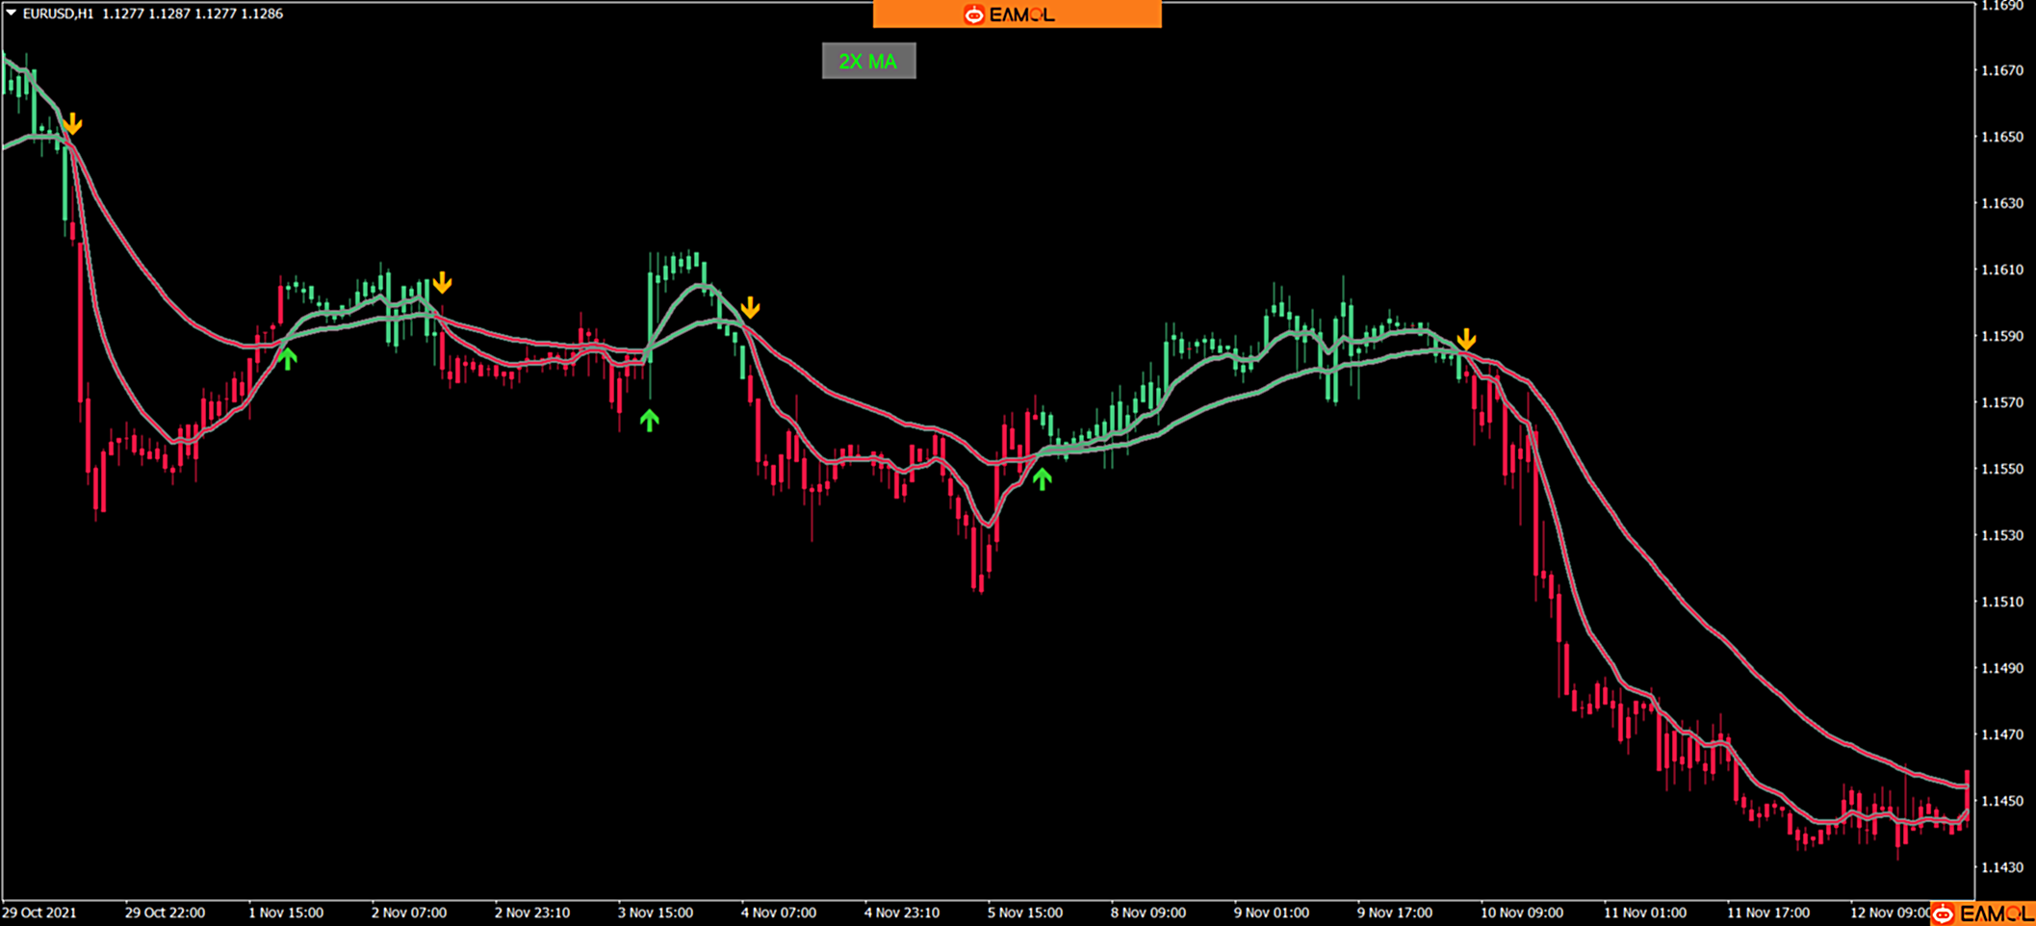Viewport: 2036px width, 926px height.
Task: Select the orange sell arrow near 2 Nov 07:00
Action: tap(442, 282)
